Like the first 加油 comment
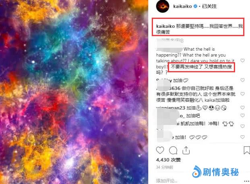Viewport: 250px width, 184px height. click(x=242, y=80)
